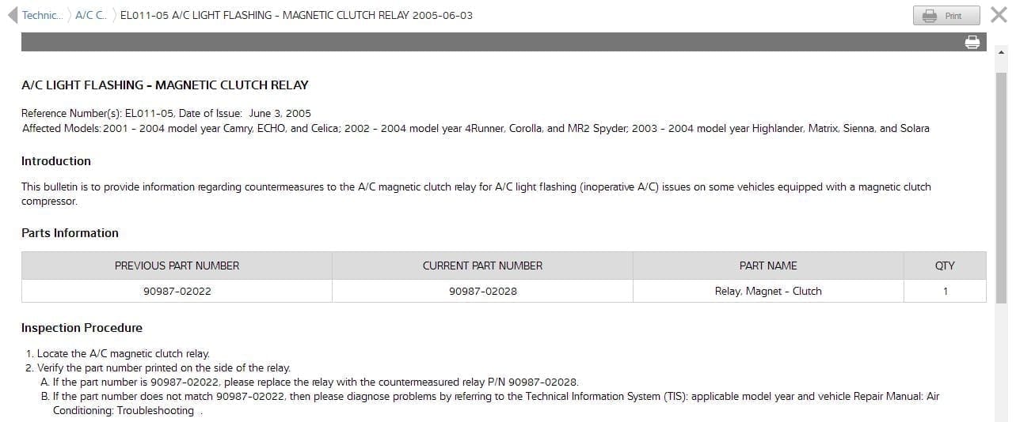The width and height of the screenshot is (1016, 422).
Task: Click the back arrow before Technic breadcrumb
Action: [x=12, y=15]
